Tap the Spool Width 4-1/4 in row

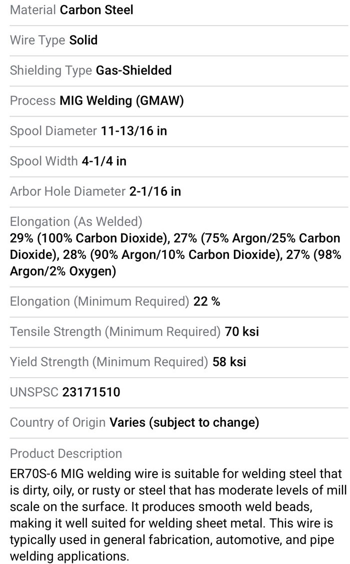pos(179,161)
